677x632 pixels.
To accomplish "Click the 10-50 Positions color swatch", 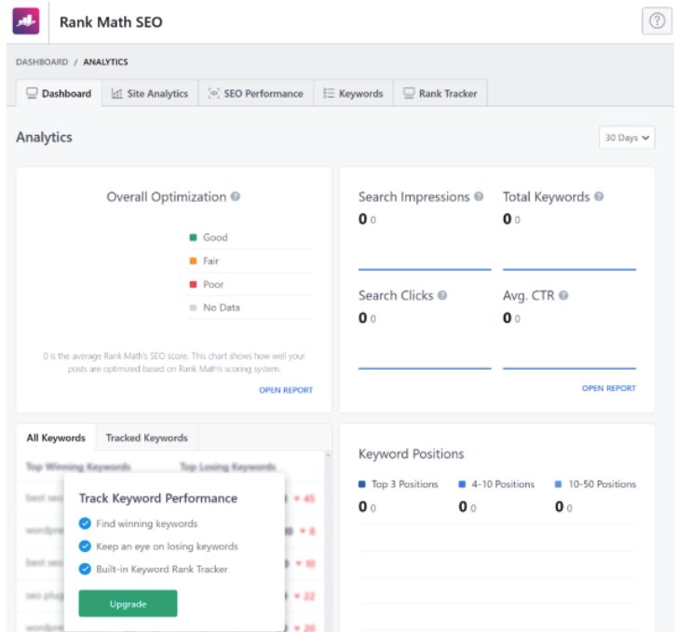I will [558, 484].
